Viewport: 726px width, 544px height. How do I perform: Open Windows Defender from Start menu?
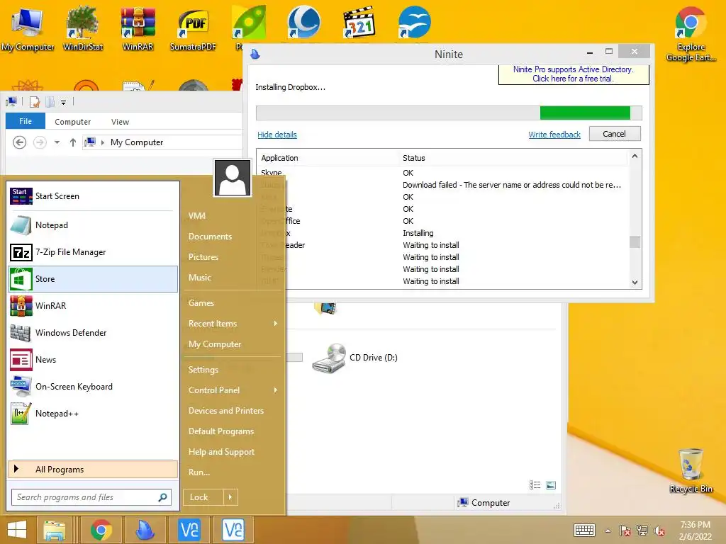point(93,333)
